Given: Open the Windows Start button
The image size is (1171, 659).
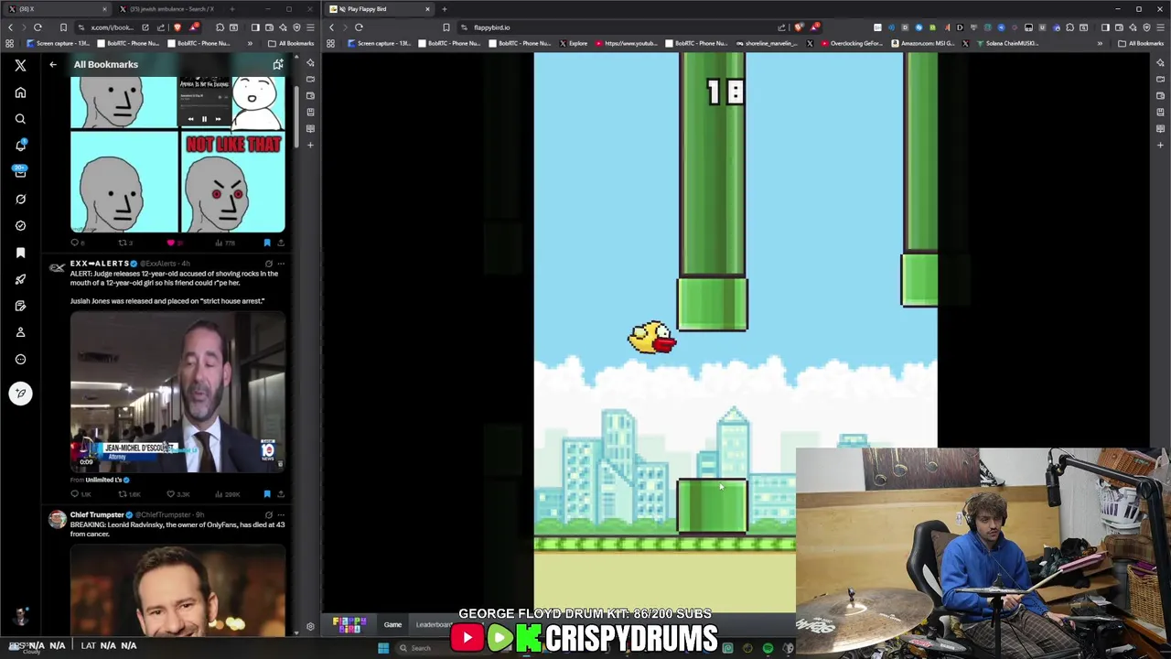Looking at the screenshot, I should (x=383, y=648).
